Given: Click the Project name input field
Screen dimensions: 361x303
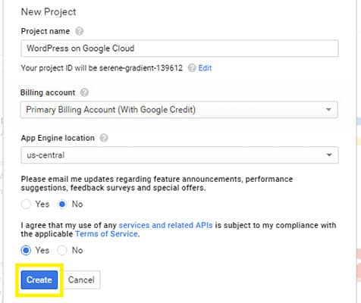Looking at the screenshot, I should [x=180, y=48].
